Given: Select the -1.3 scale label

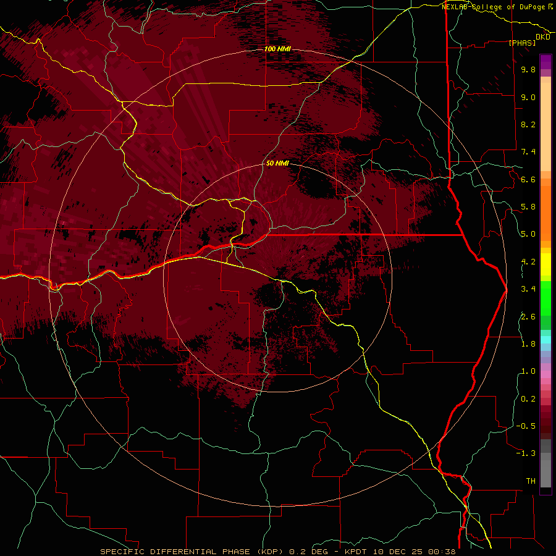Looking at the screenshot, I should click(526, 453).
